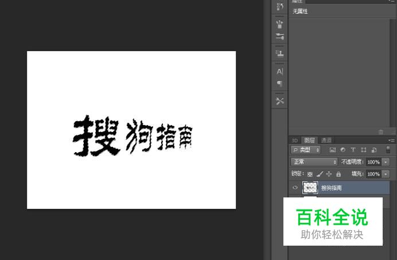
Task: Lock all padlock icon
Action: click(x=338, y=174)
